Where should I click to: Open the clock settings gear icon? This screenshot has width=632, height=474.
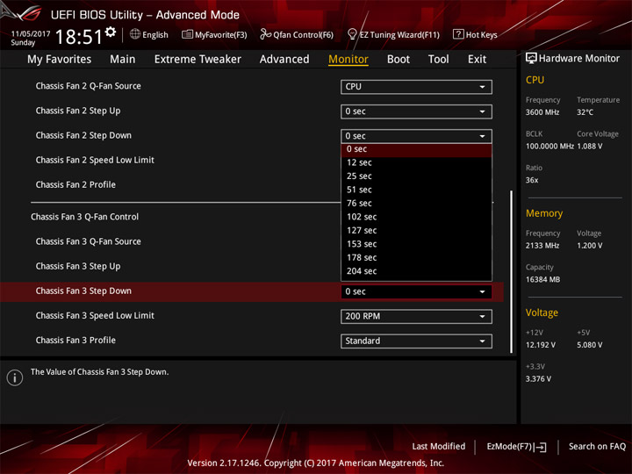point(111,32)
